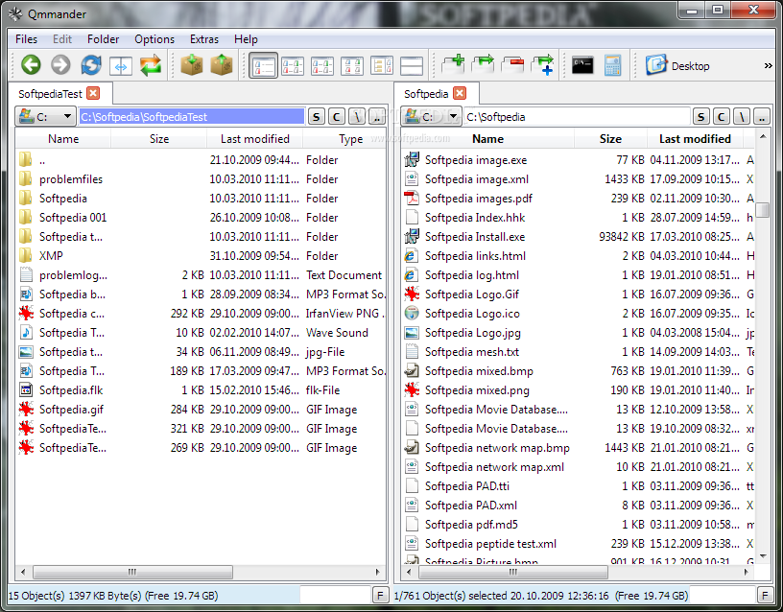Select the problemfiles folder
This screenshot has width=783, height=612.
click(71, 179)
